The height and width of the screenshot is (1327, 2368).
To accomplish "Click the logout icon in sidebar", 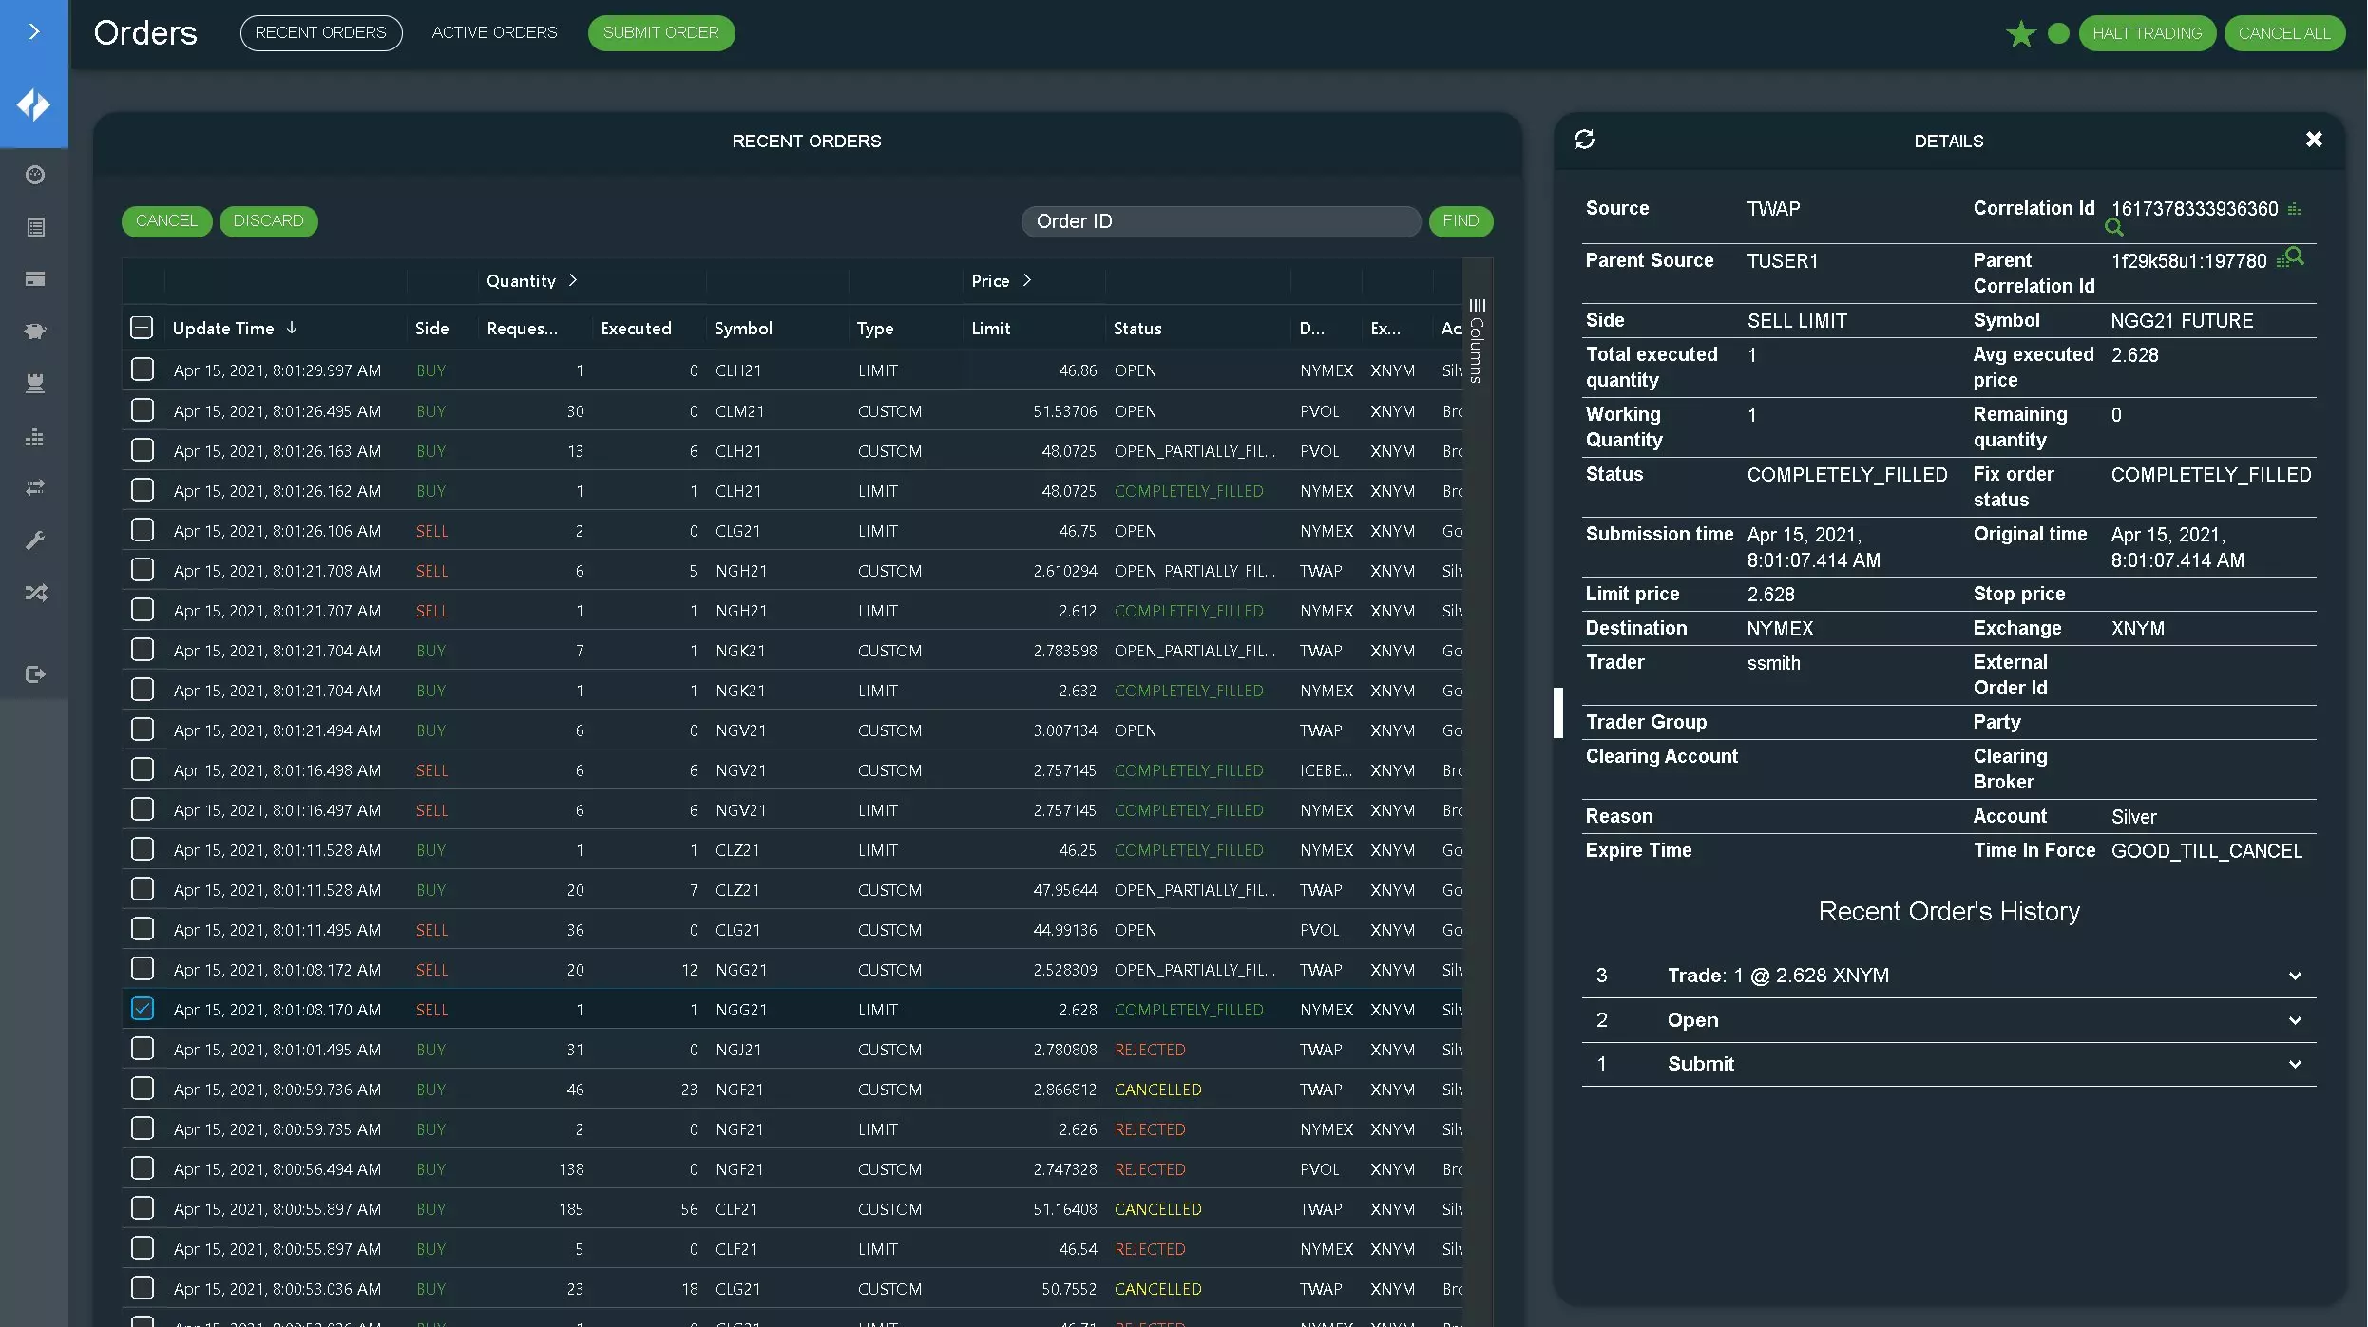I will coord(35,674).
